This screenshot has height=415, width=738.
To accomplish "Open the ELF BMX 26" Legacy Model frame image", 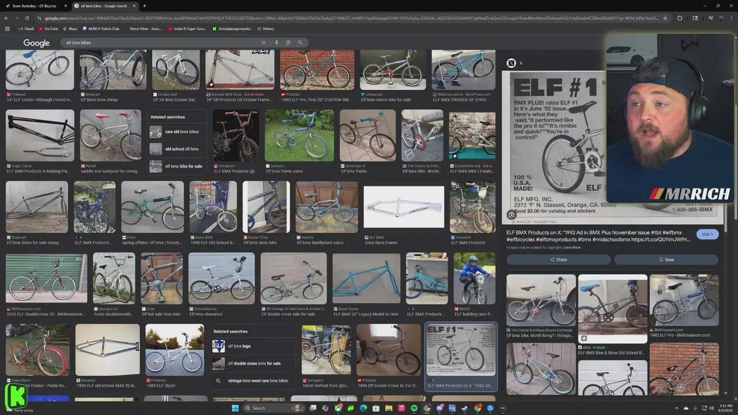I will (366, 279).
